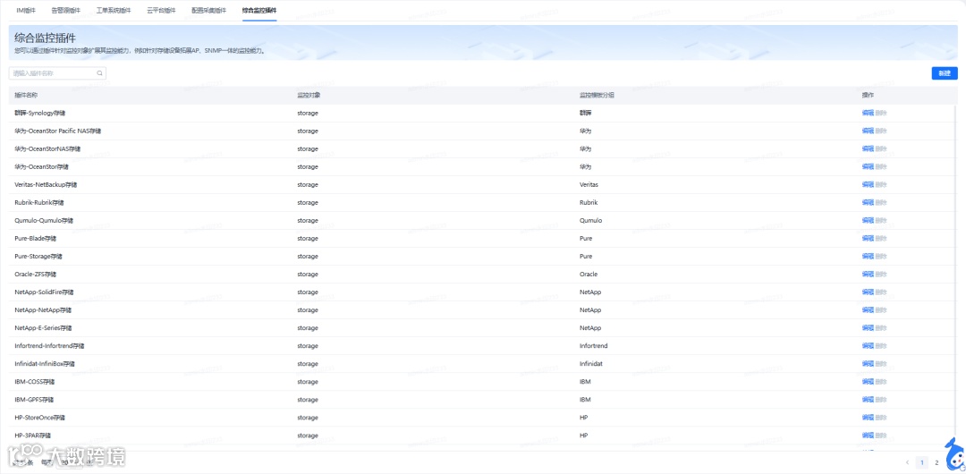Click the 监控对象 column header
Viewport: 966px width, 474px height.
[309, 96]
